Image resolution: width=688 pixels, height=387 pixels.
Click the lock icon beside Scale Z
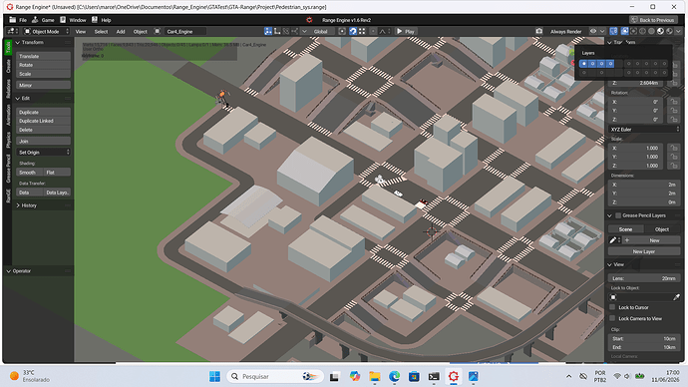point(673,166)
